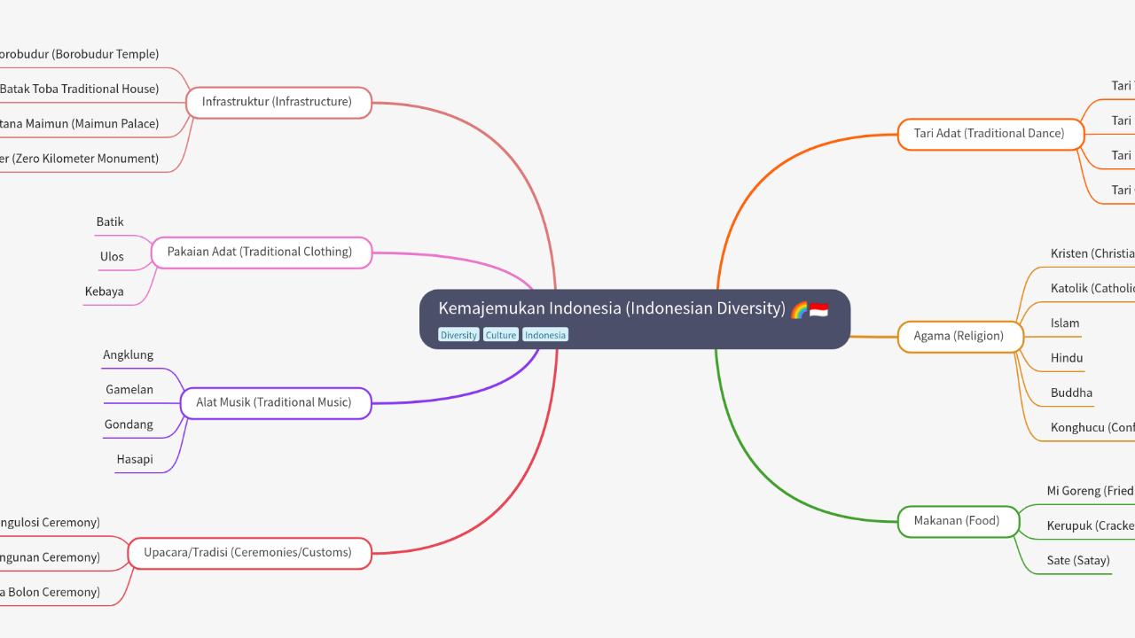Screen dimensions: 1135x638
Task: Click the Culture tag
Action: tap(501, 335)
